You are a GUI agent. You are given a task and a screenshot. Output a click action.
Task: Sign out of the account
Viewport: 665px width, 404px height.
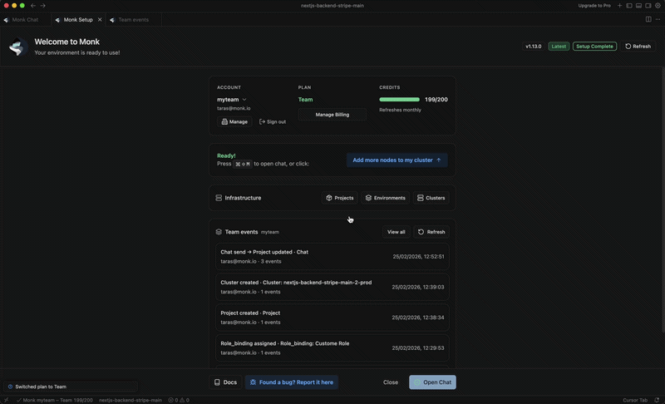[x=273, y=121]
